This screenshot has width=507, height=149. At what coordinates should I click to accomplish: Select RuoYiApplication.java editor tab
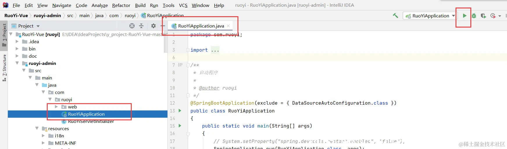(x=201, y=26)
